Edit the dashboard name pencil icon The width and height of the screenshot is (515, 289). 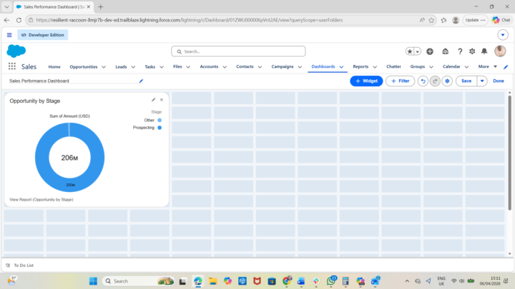[x=141, y=81]
